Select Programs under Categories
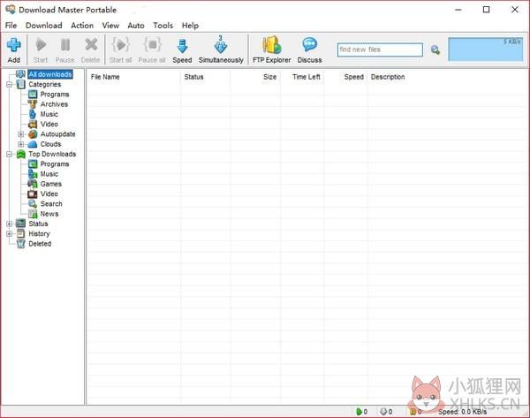The width and height of the screenshot is (530, 418). pos(55,95)
